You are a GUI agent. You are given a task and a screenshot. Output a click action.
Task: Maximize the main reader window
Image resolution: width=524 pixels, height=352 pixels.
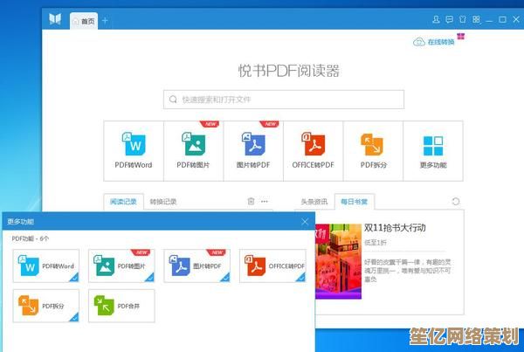pos(502,19)
